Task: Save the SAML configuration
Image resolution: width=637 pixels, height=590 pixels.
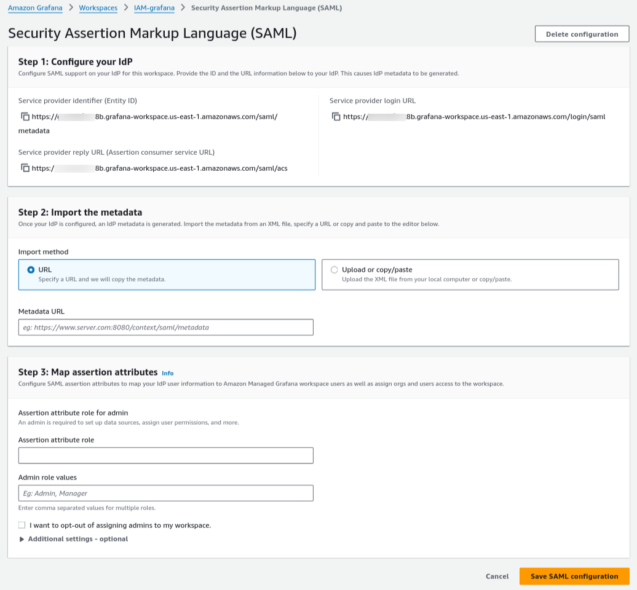Action: [574, 576]
